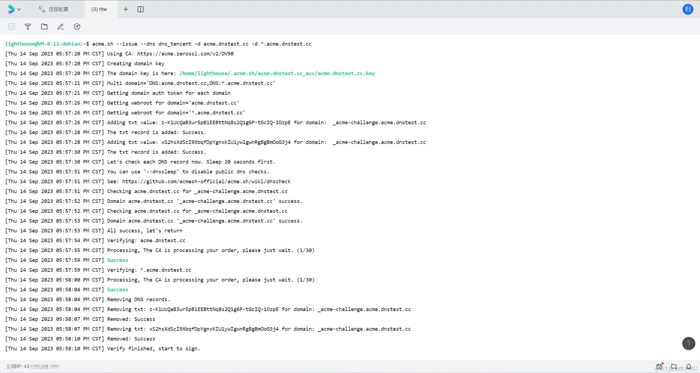Open the calendar task icon with red dot
The image size is (700, 373).
click(x=659, y=366)
